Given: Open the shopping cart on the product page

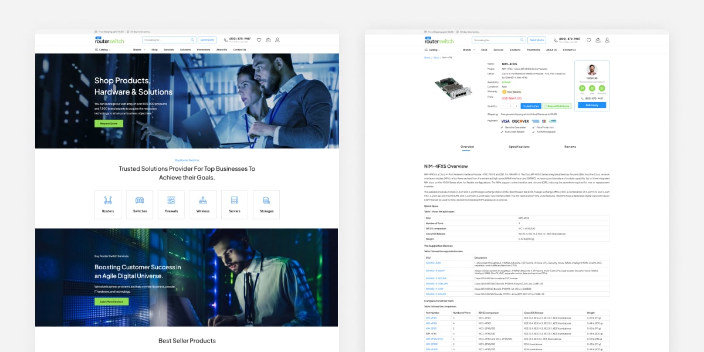Looking at the screenshot, I should (598, 40).
